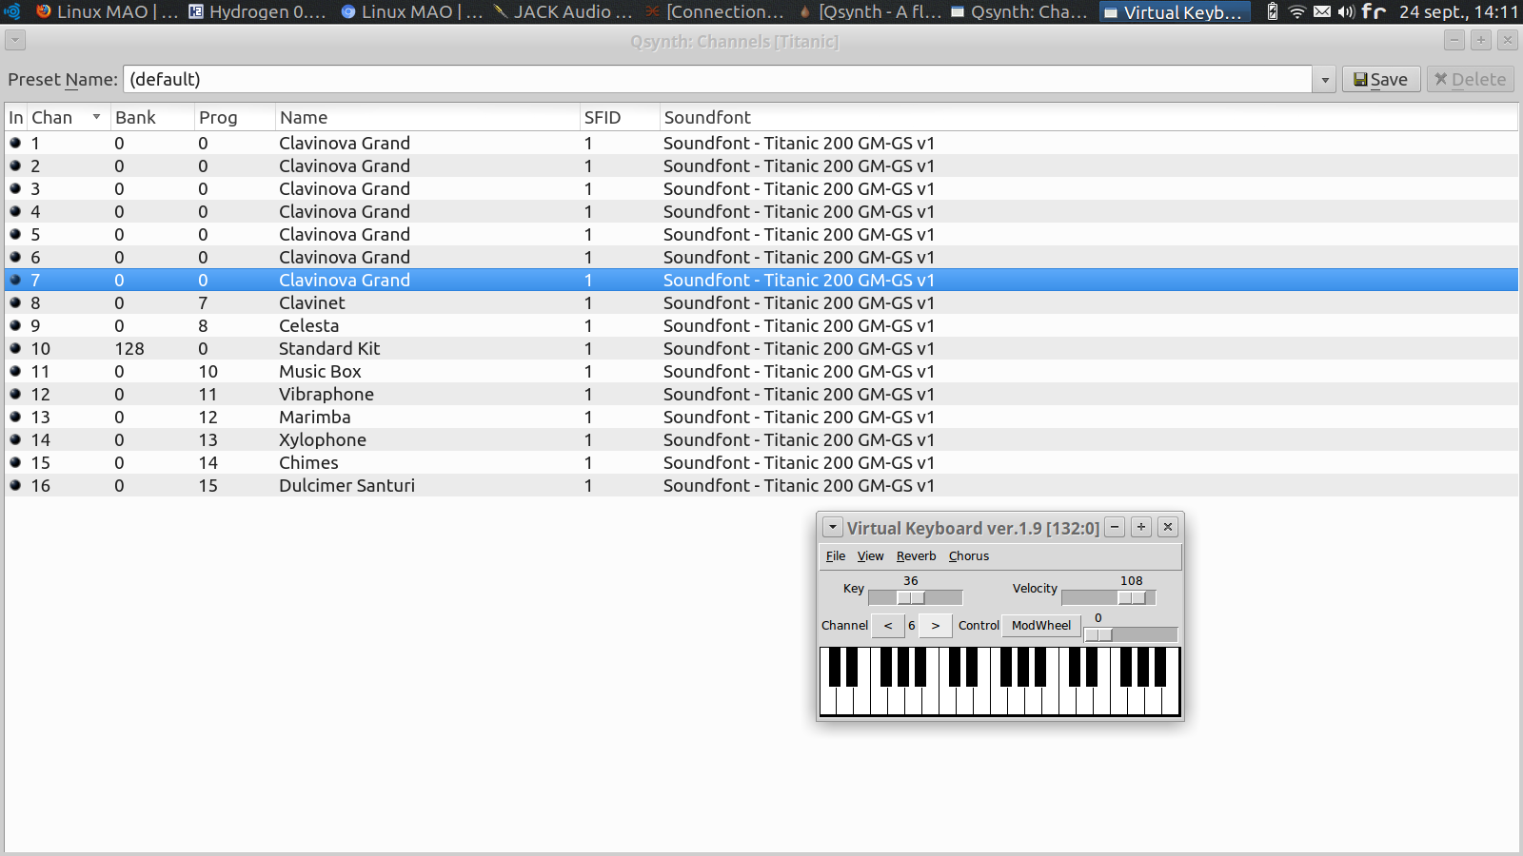Select the Marimba channel row
1523x856 pixels.
(x=761, y=417)
